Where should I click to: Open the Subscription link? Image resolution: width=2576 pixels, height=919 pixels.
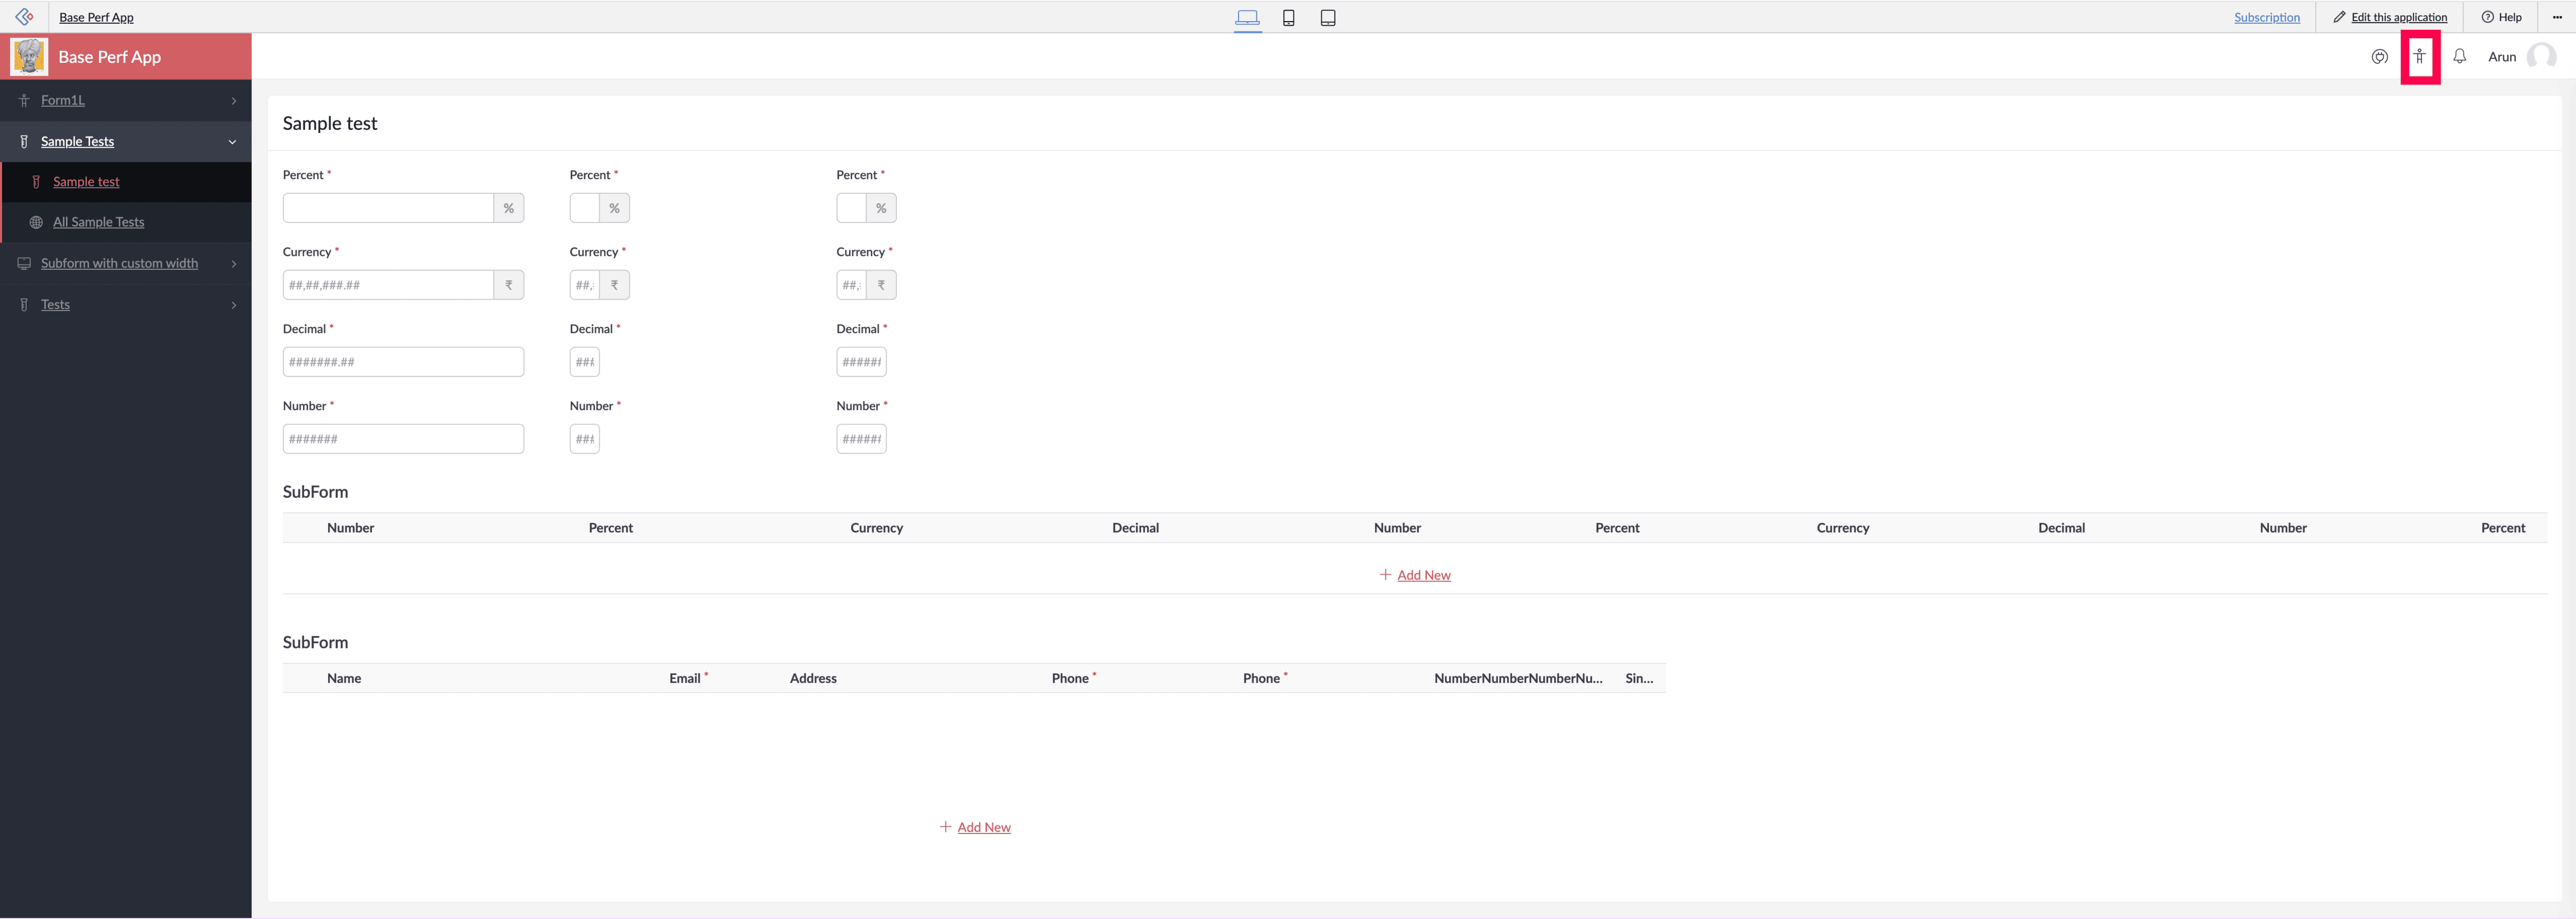pyautogui.click(x=2266, y=17)
